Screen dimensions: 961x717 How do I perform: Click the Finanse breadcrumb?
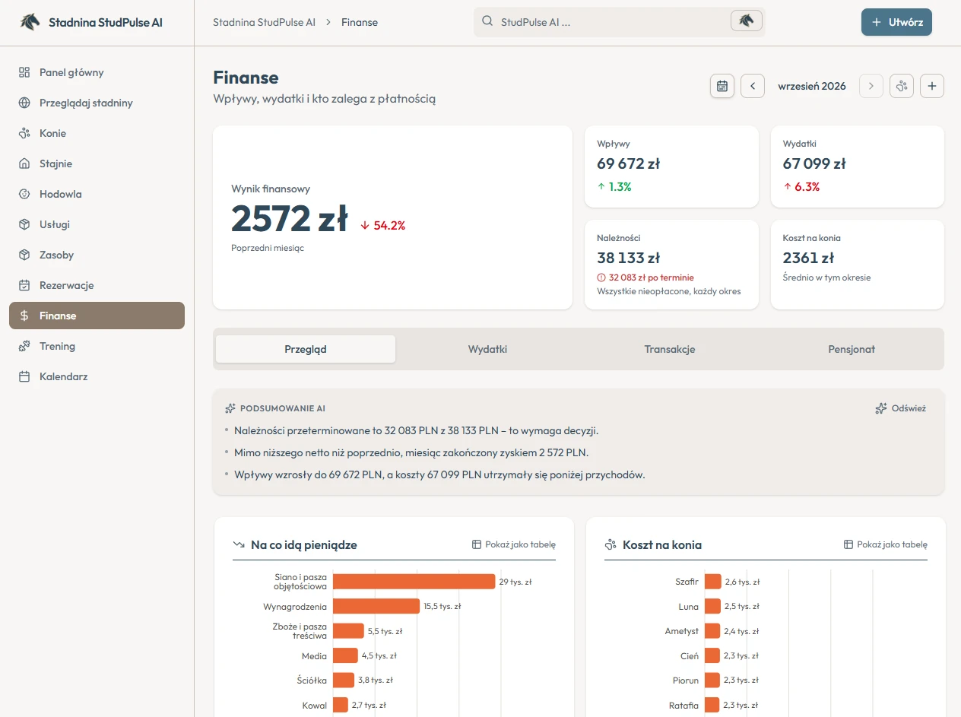click(x=360, y=22)
